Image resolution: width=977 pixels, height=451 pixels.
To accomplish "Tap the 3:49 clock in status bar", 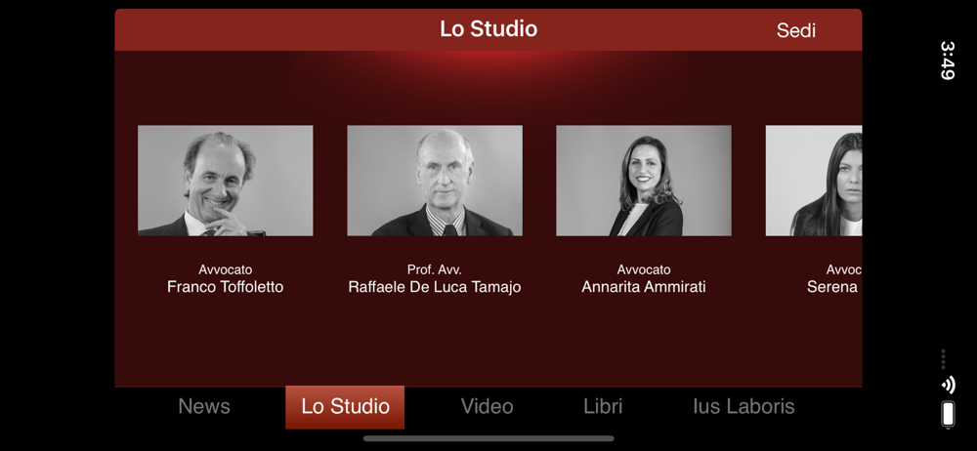I will click(x=947, y=61).
